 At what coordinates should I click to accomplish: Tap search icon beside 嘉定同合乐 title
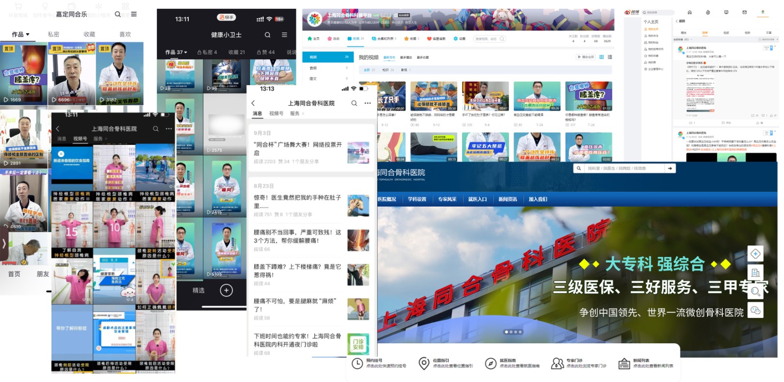pos(118,14)
